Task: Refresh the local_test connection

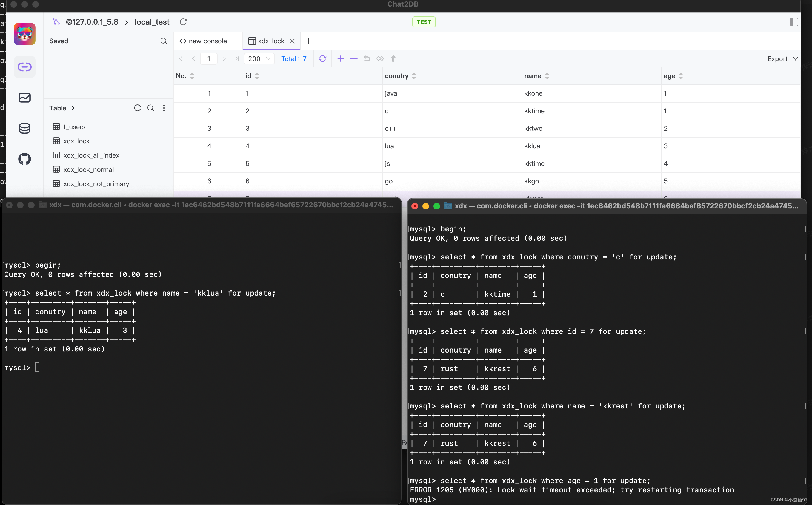Action: (x=183, y=22)
